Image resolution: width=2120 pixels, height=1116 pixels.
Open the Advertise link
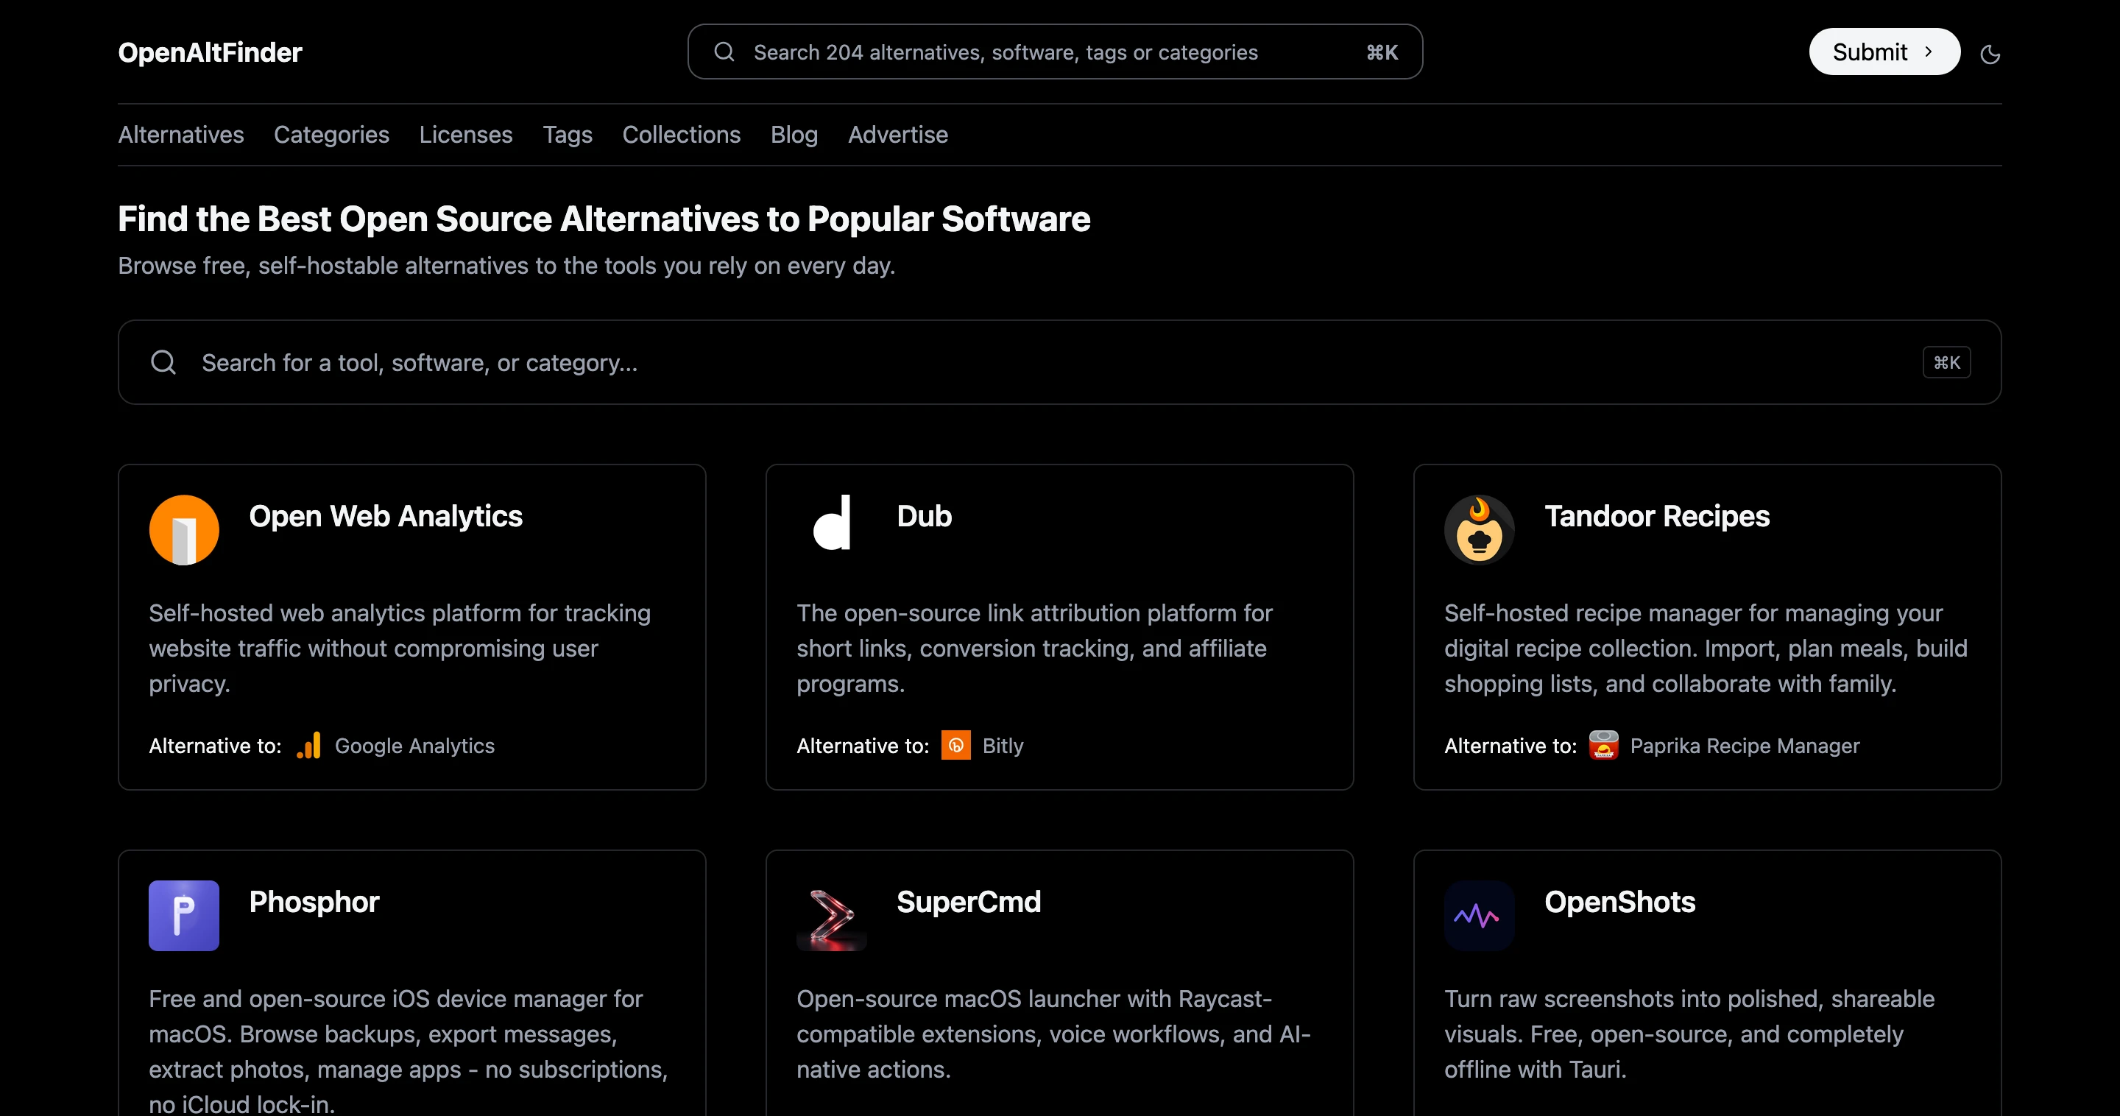pyautogui.click(x=898, y=135)
